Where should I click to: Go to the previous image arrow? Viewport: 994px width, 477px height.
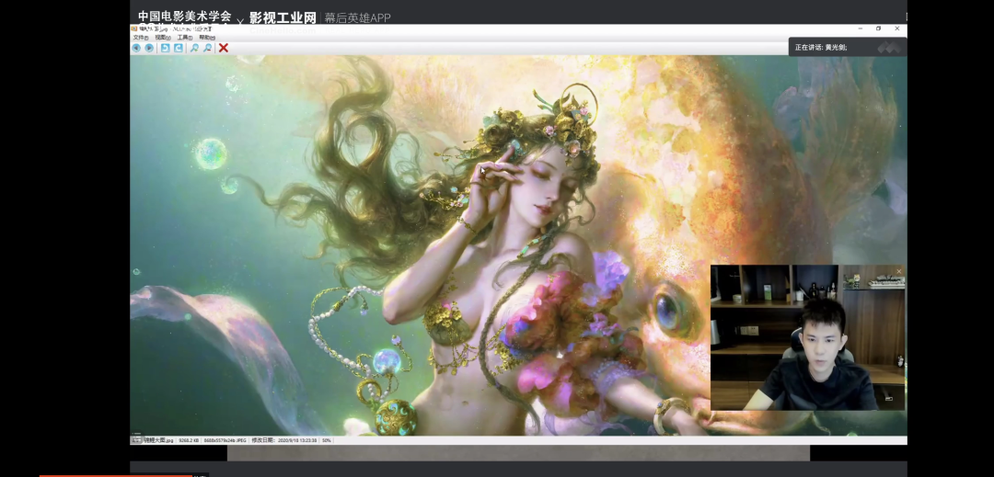point(136,48)
